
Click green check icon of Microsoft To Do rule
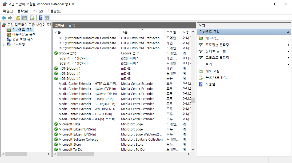tap(56, 149)
